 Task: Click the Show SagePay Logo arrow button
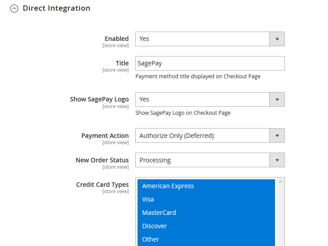[277, 99]
